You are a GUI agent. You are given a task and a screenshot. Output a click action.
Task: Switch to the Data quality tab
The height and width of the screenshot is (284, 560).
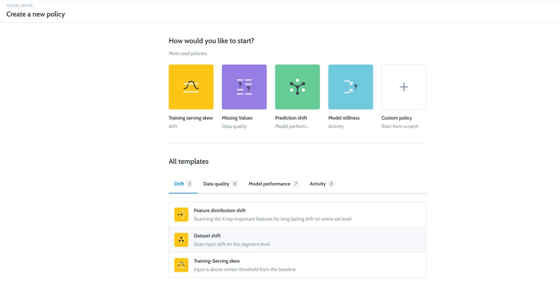pyautogui.click(x=216, y=183)
